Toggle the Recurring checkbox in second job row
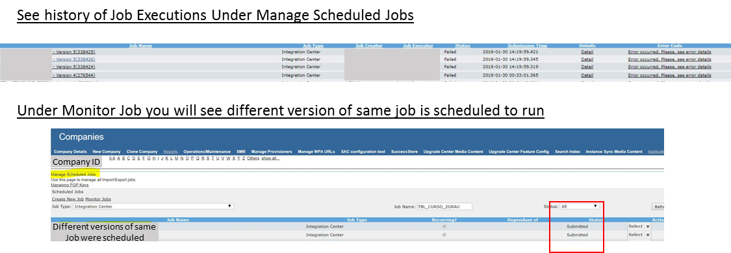This screenshot has width=731, height=253. pos(444,235)
